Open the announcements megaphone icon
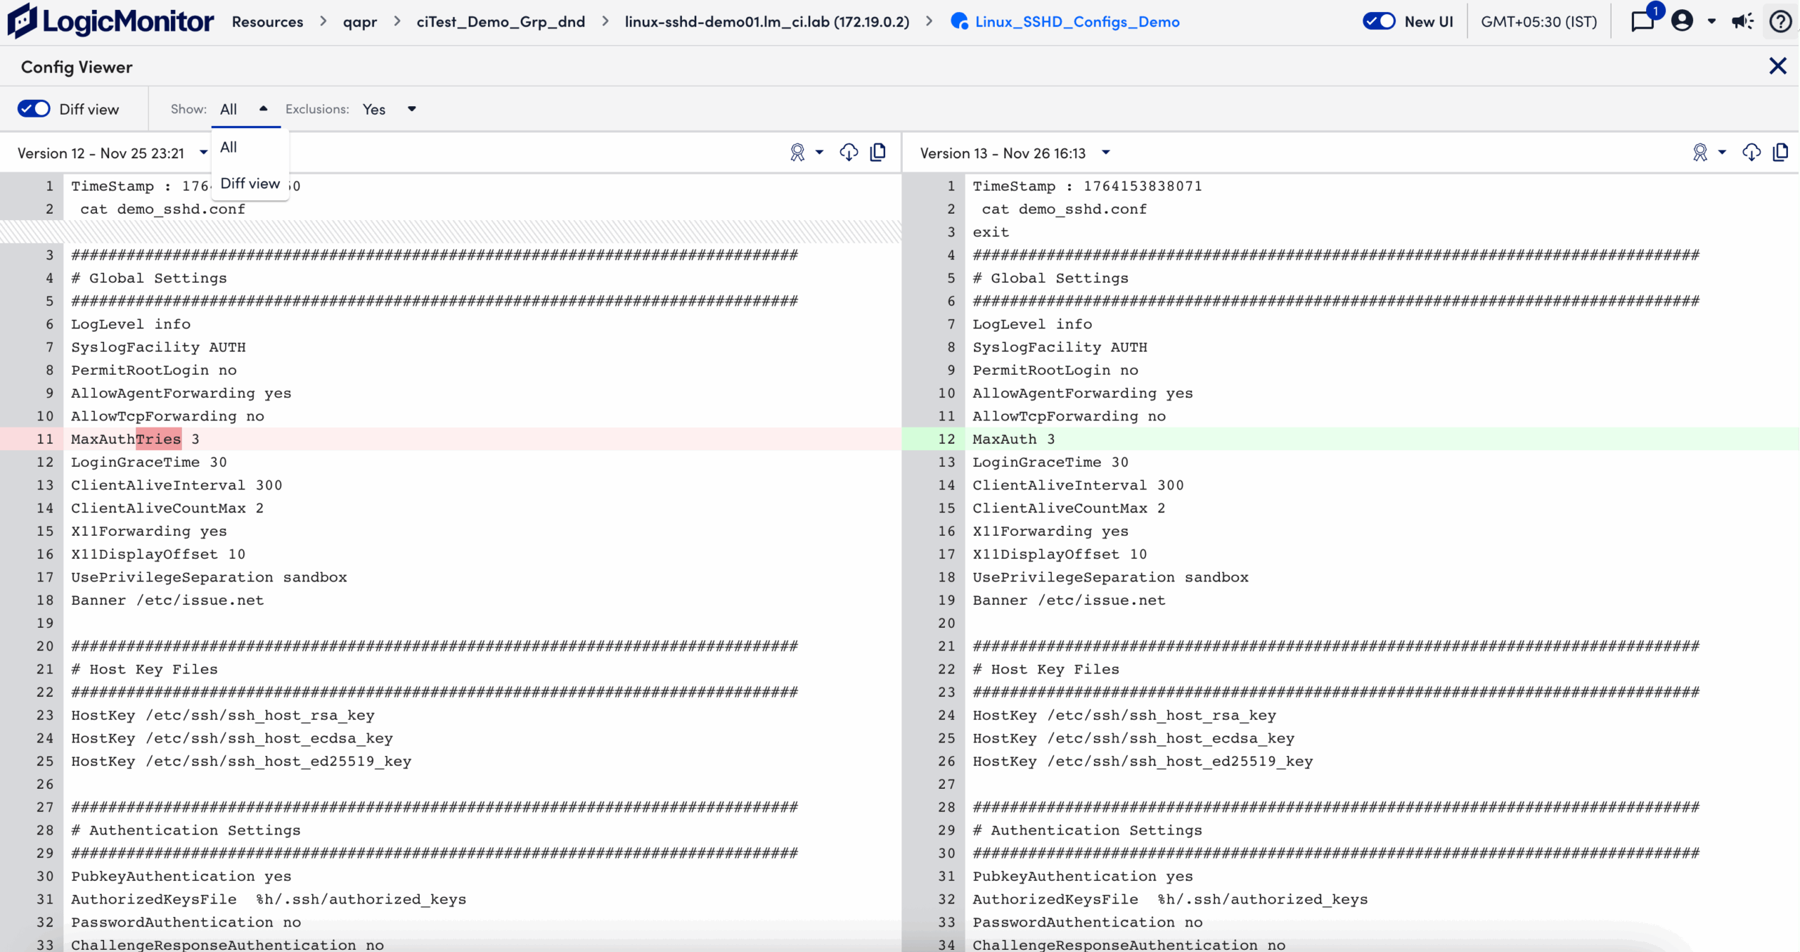1800x952 pixels. (1742, 21)
